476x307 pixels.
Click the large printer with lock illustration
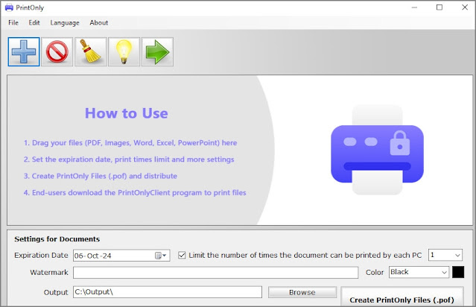[x=378, y=150]
